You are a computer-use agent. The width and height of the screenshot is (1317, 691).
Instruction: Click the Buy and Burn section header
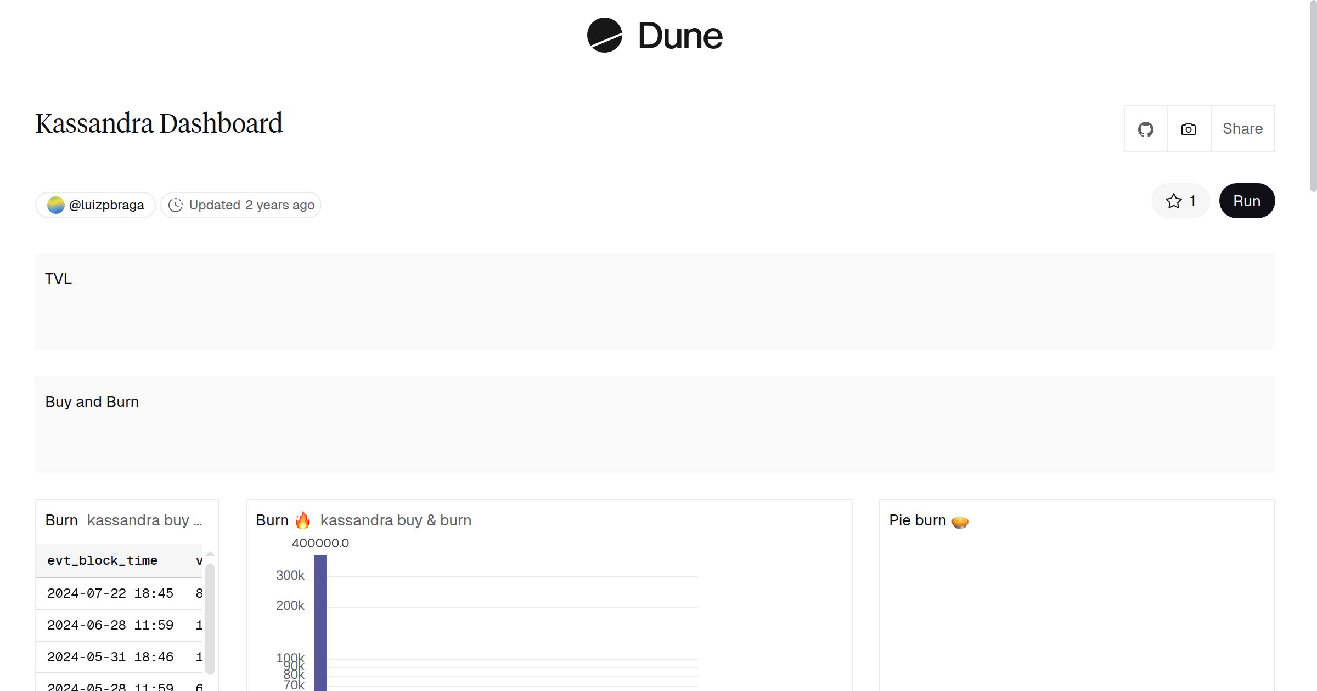(x=92, y=401)
